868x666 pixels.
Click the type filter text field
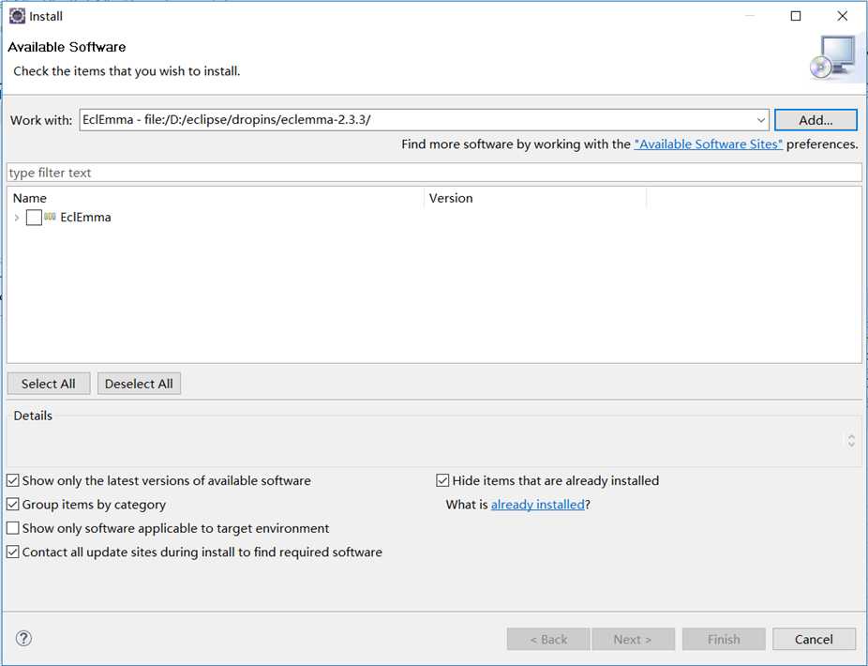(434, 173)
